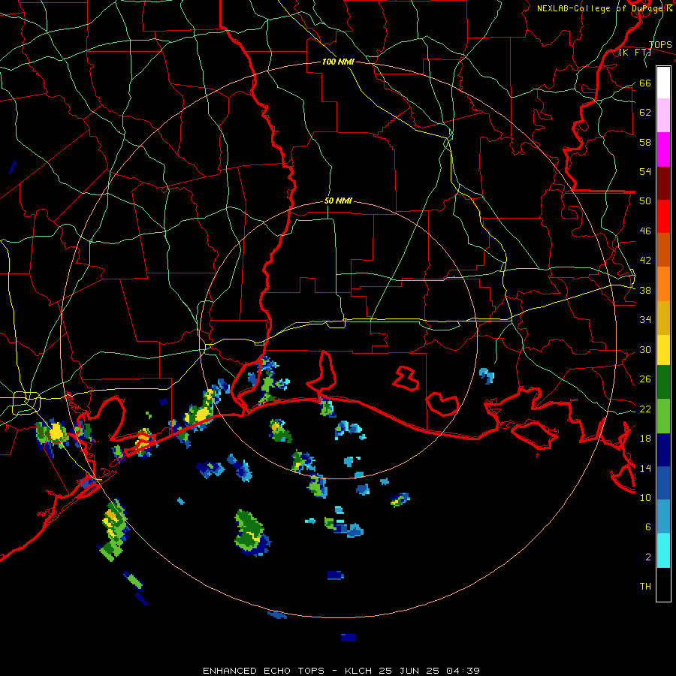This screenshot has width=676, height=676.
Task: Click the 34 legend value
Action: tap(645, 319)
